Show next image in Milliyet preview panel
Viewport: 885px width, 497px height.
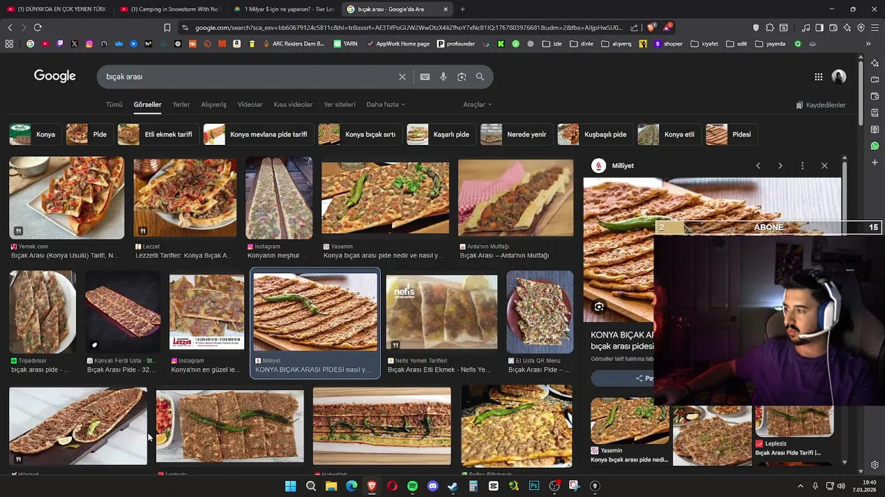pos(780,166)
